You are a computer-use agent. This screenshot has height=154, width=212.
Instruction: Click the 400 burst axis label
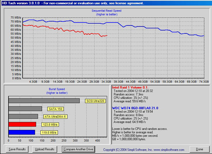pos(98,141)
